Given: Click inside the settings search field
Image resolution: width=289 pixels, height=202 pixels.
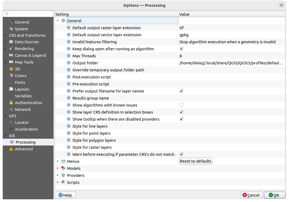Looking at the screenshot, I should [28, 14].
